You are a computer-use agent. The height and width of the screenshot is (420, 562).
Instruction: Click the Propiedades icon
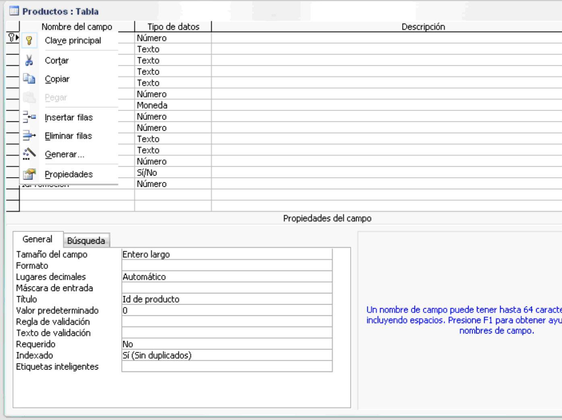point(28,173)
